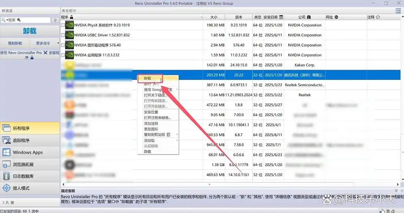The height and width of the screenshot is (213, 404).
Task: Open 浏览器拓展 module in the sidebar
Action: (x=30, y=164)
